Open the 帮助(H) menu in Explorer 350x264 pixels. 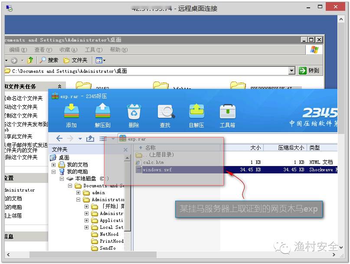[119, 50]
